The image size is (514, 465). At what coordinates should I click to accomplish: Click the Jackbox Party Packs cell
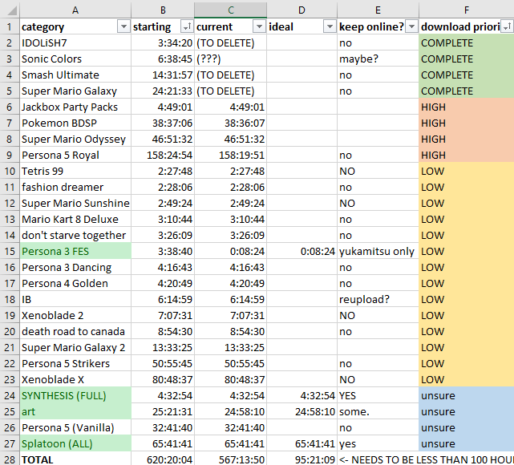click(75, 107)
